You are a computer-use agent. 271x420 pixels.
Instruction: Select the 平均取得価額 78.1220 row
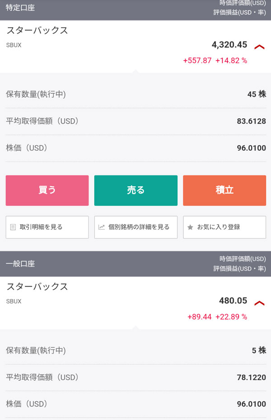pos(135,377)
